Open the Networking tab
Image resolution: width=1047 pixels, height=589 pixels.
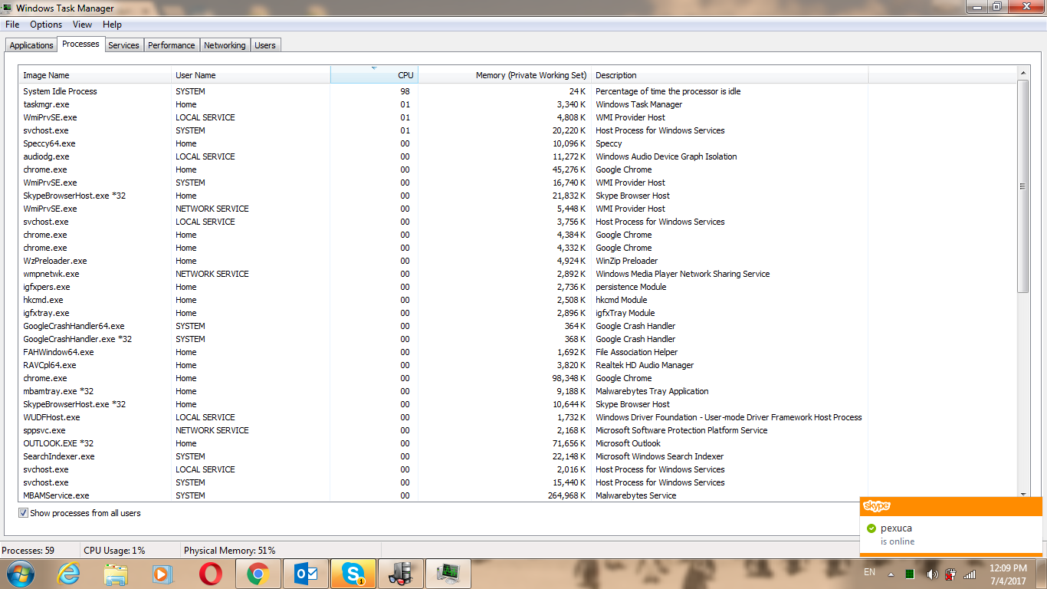click(225, 45)
